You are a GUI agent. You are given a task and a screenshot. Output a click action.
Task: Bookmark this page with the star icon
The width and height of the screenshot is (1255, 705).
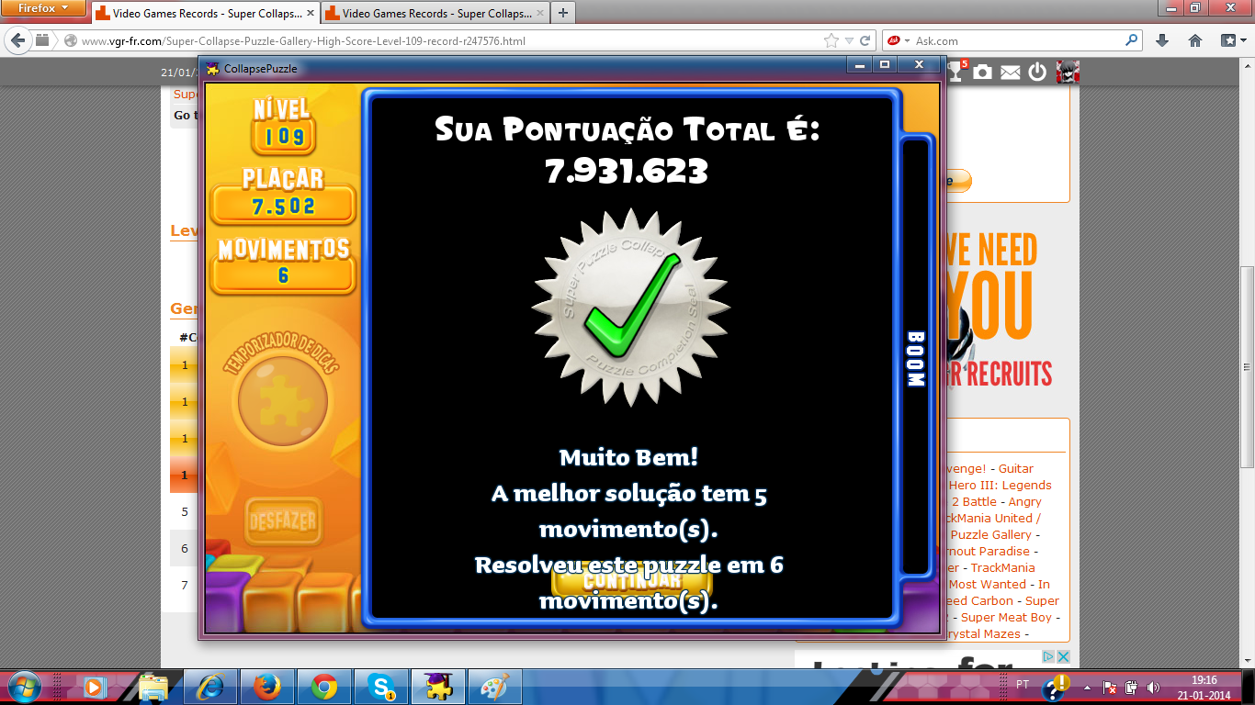(831, 40)
